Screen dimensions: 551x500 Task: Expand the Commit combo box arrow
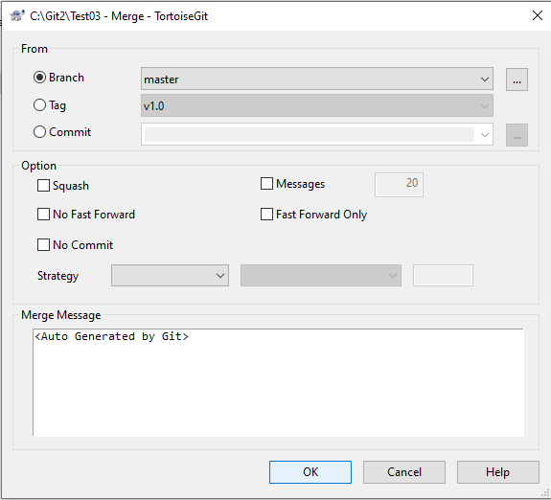pos(485,134)
